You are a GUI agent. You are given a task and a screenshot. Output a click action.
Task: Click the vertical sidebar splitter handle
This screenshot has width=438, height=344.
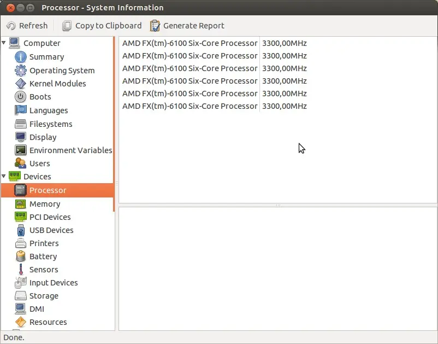[x=117, y=183]
